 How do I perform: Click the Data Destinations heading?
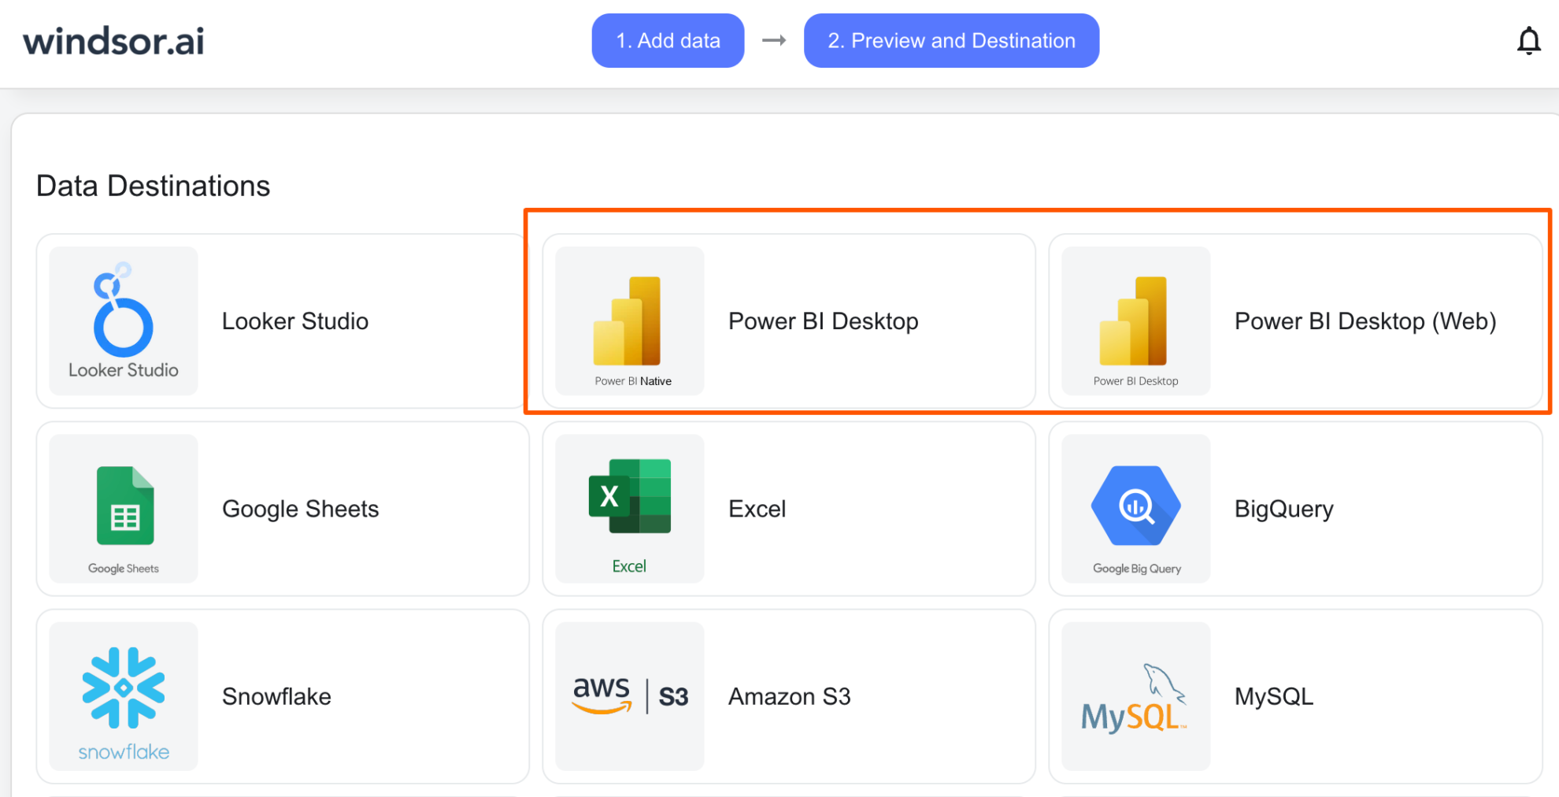point(154,186)
